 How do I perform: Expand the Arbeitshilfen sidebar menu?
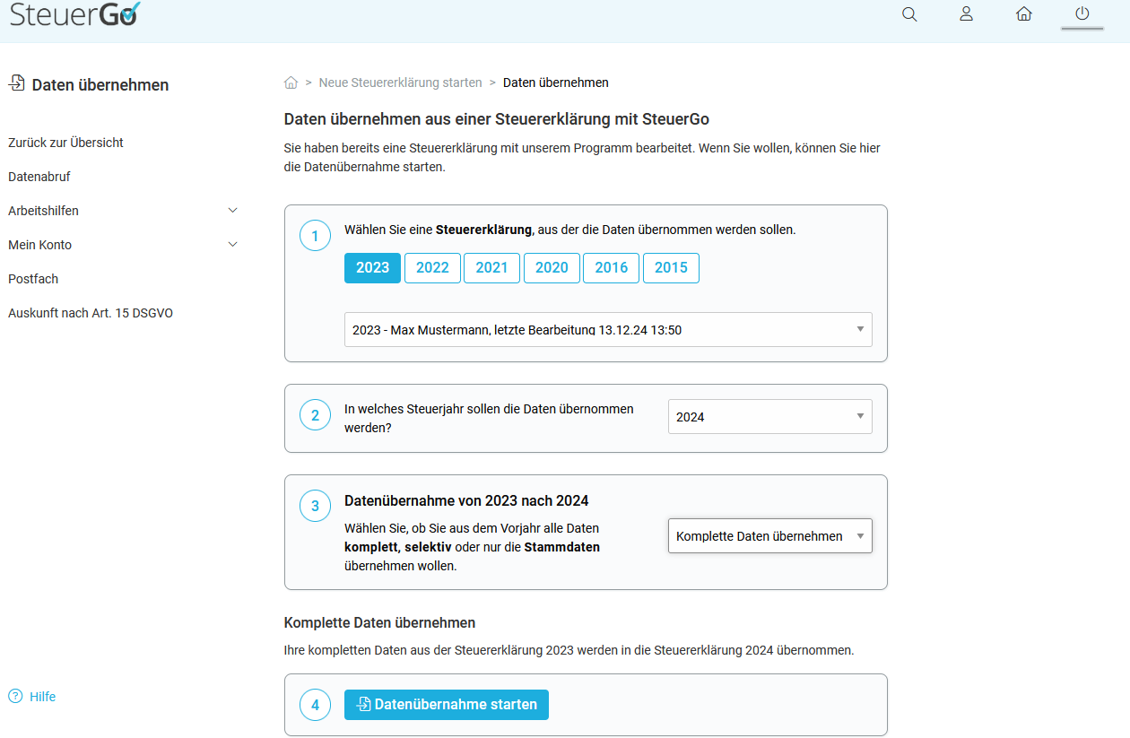[x=232, y=211]
